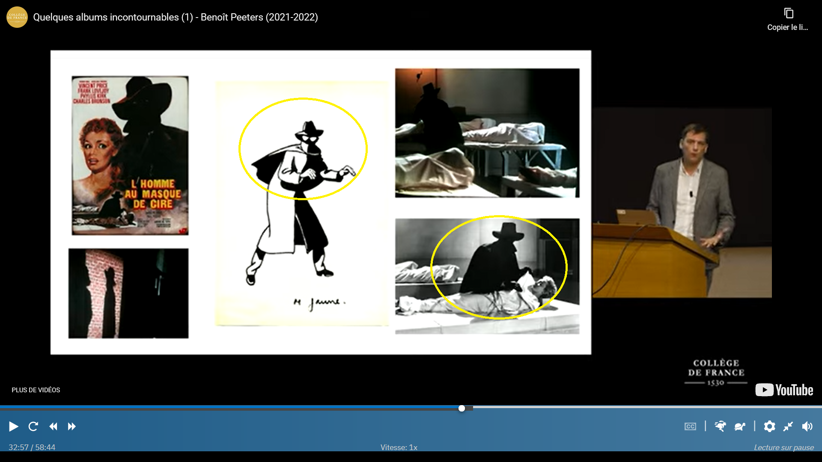822x462 pixels.
Task: Mute the audio with speaker icon
Action: point(807,426)
